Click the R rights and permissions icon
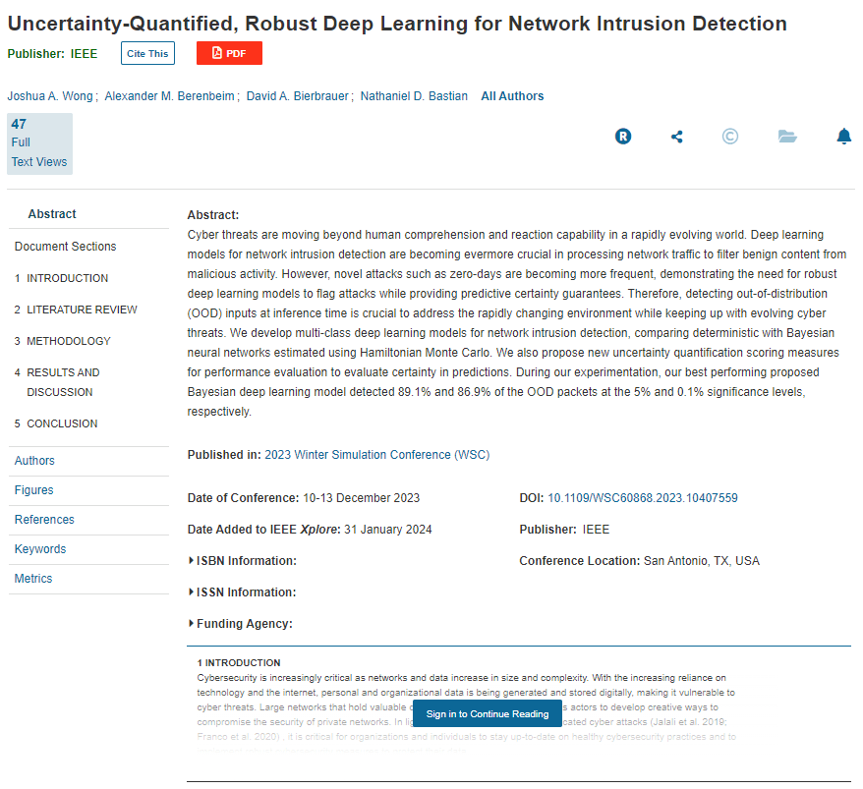 pyautogui.click(x=623, y=137)
